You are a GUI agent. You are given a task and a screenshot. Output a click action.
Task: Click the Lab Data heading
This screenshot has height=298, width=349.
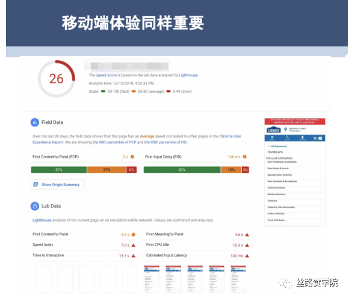coord(51,206)
